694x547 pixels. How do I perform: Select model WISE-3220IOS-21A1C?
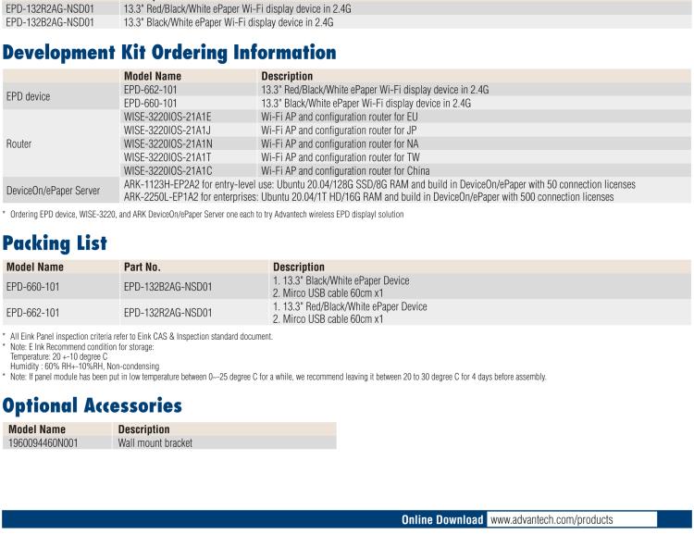[168, 170]
